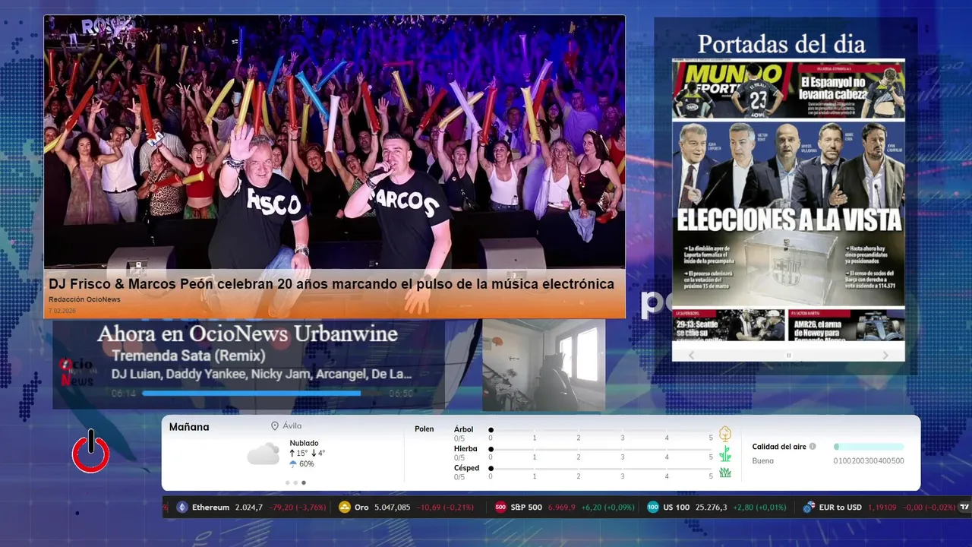
Task: Click Ethereum ticker name
Action: (210, 507)
